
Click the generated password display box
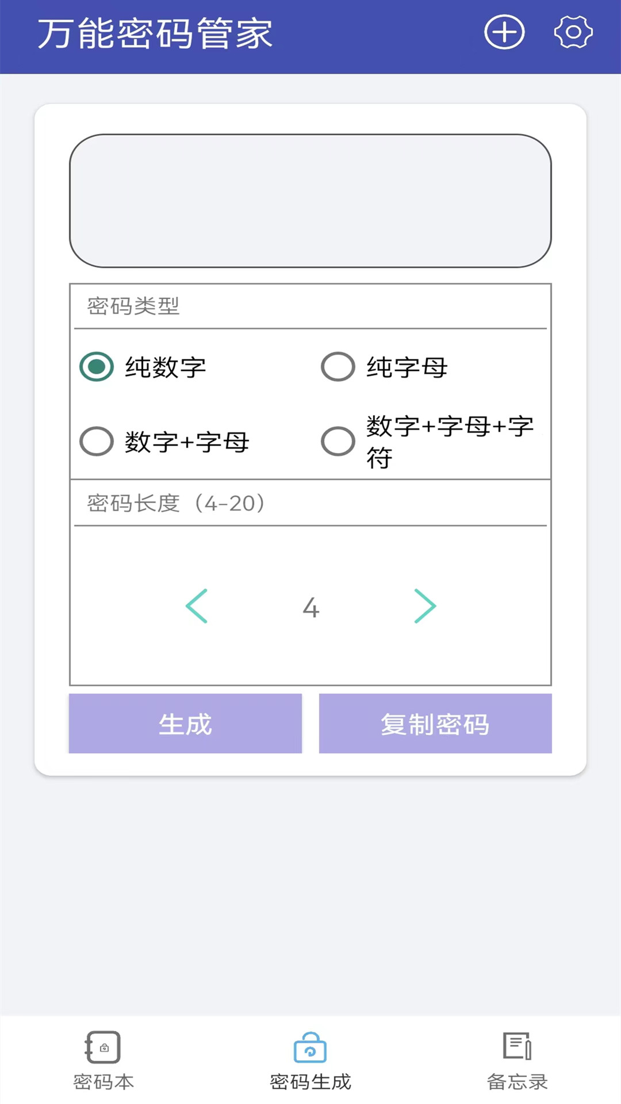point(310,201)
